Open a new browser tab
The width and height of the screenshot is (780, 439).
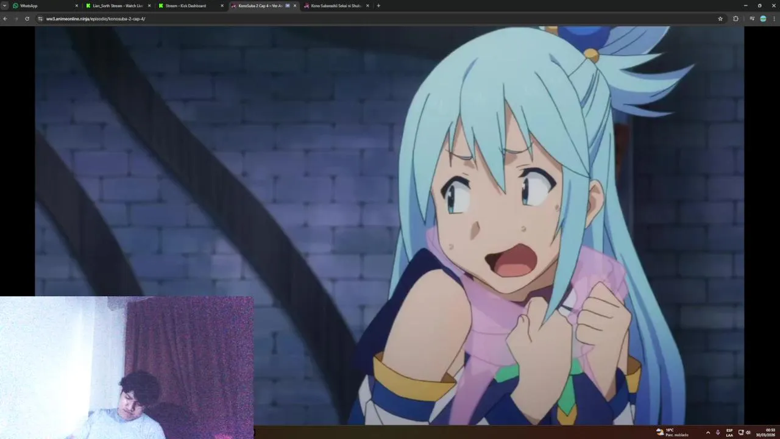(x=378, y=5)
